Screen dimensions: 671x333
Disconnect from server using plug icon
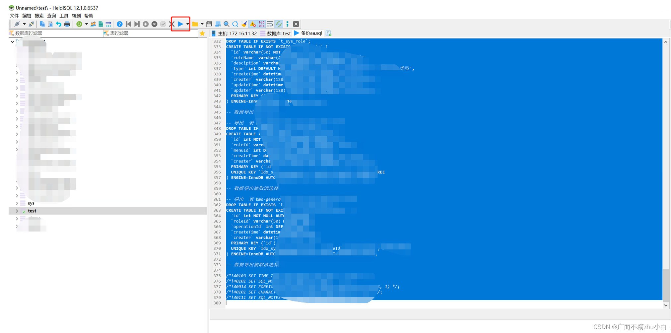32,24
